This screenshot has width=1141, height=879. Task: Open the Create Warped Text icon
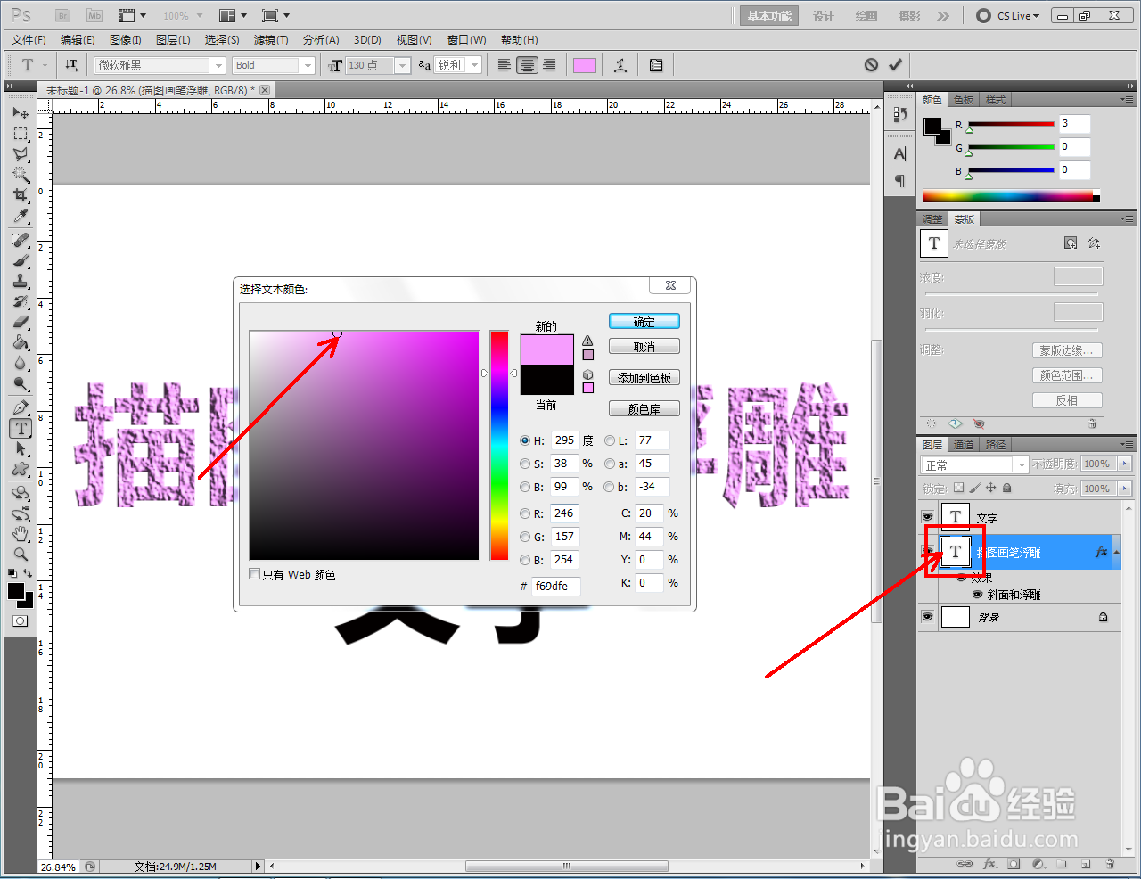[x=620, y=65]
